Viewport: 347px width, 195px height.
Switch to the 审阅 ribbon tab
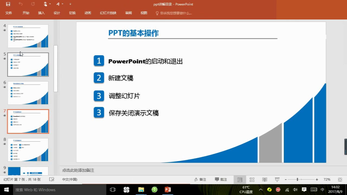[x=128, y=13]
